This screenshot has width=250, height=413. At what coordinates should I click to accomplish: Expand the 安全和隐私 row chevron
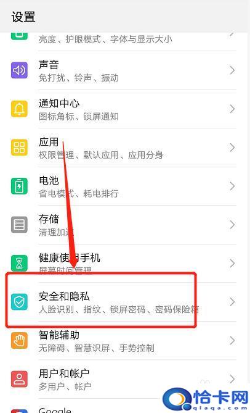coord(232,302)
